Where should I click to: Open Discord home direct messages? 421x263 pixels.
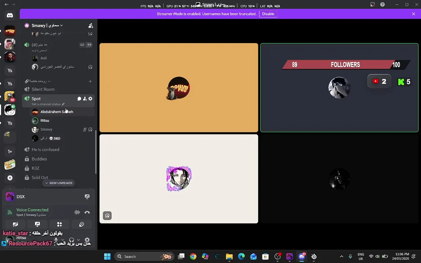10,16
